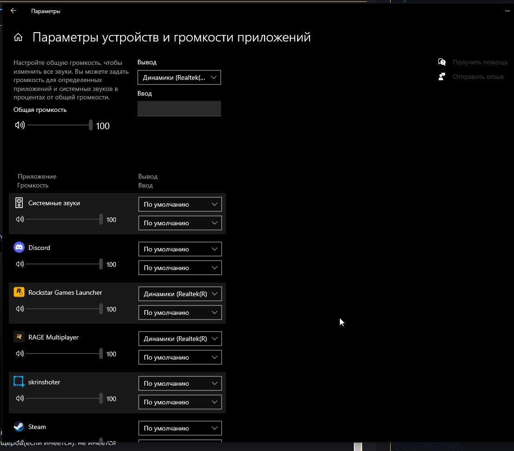Click the empty Ввод device field
Screen dimensions: 514x451
coord(179,108)
